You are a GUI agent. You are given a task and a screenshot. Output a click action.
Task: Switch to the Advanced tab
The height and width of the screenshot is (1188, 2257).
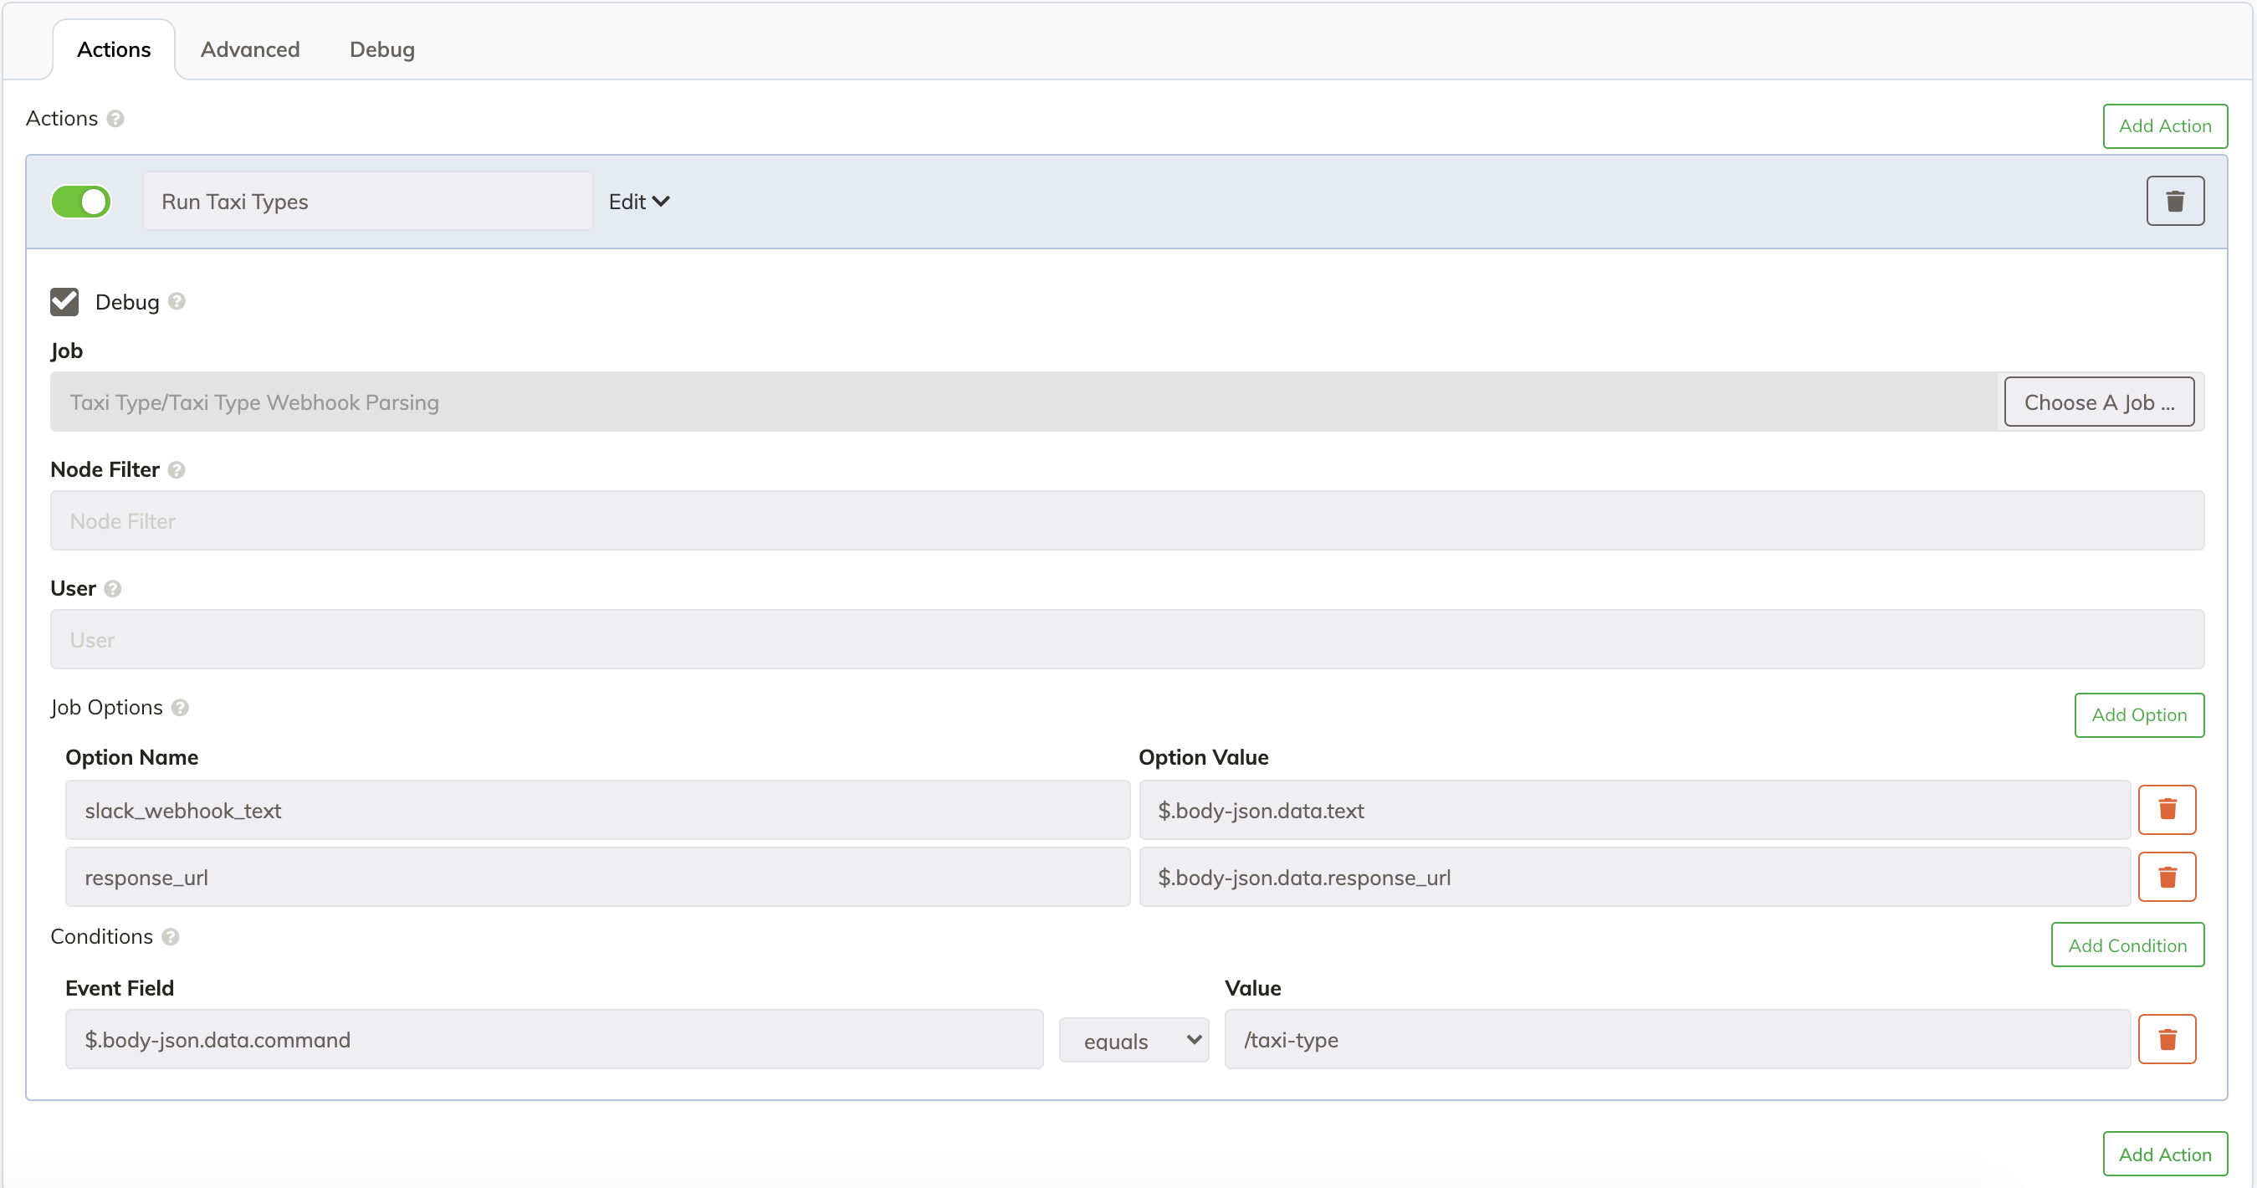(x=249, y=49)
